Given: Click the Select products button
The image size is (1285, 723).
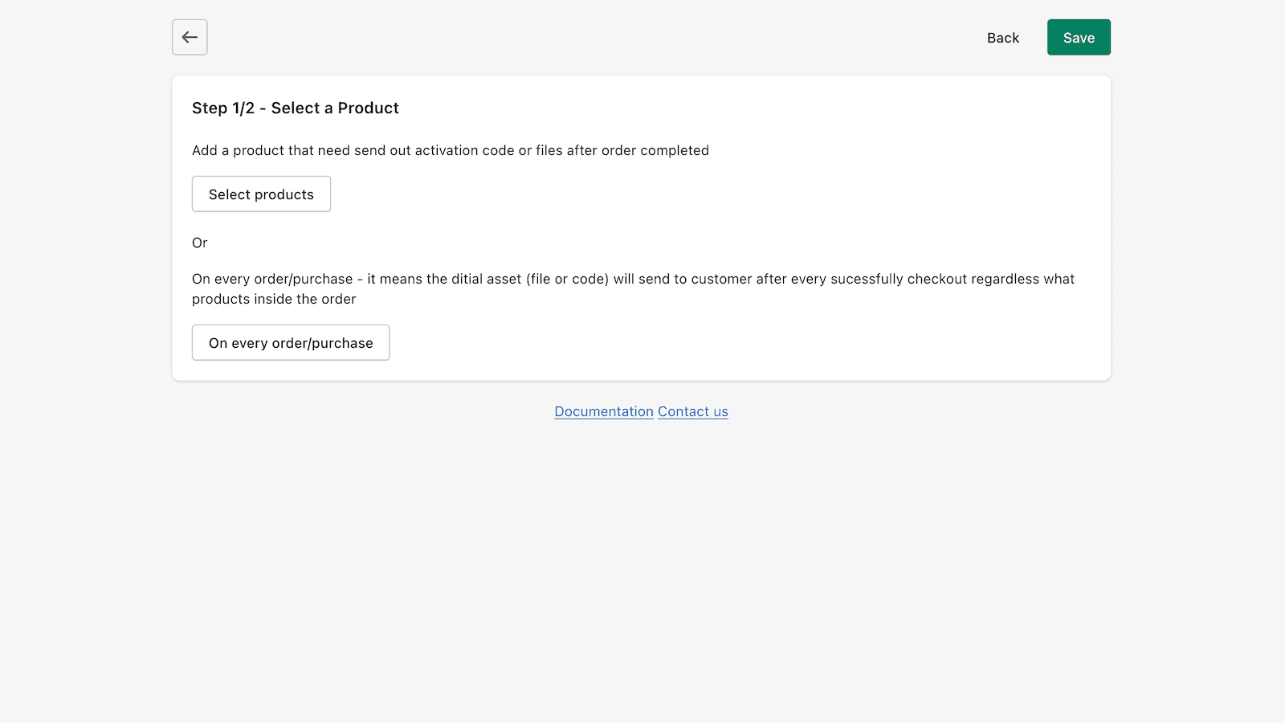Looking at the screenshot, I should tap(261, 194).
